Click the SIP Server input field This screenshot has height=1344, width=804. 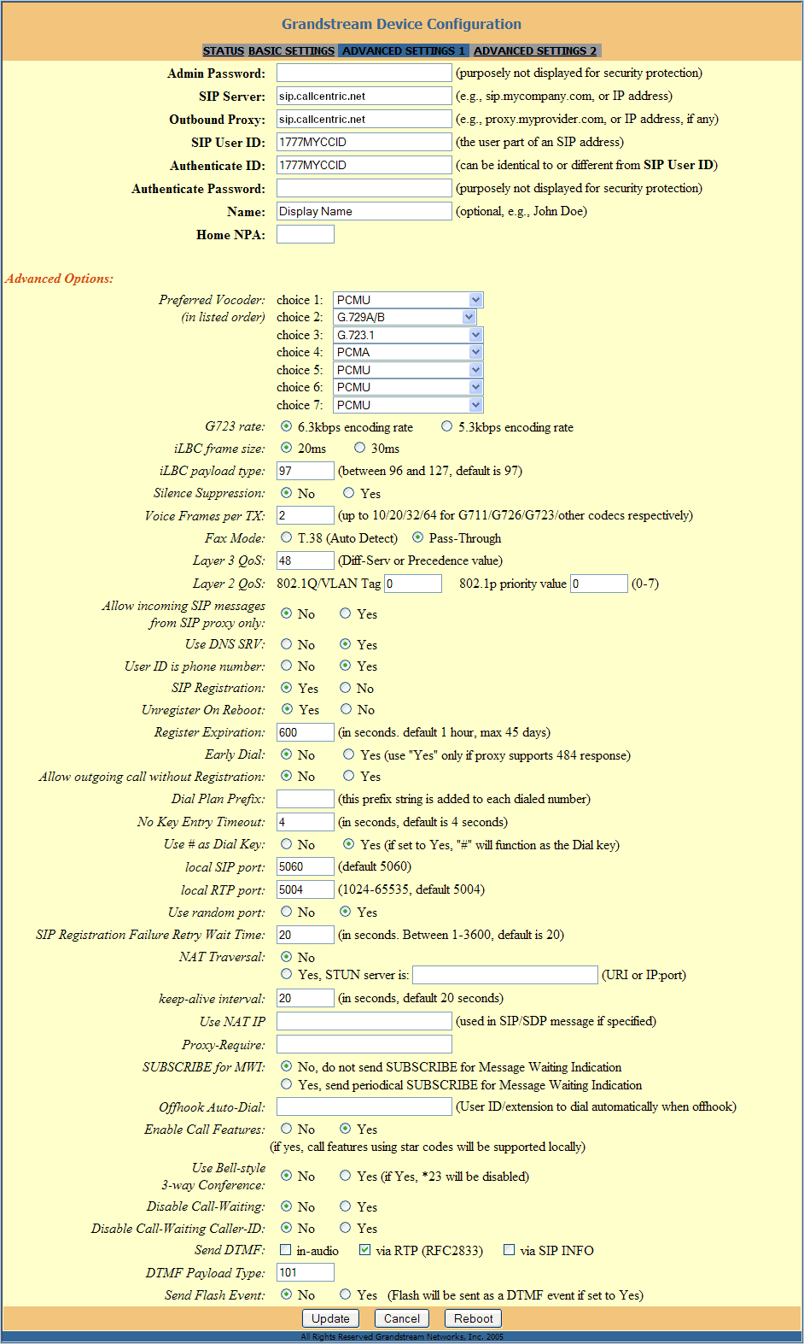(x=364, y=97)
